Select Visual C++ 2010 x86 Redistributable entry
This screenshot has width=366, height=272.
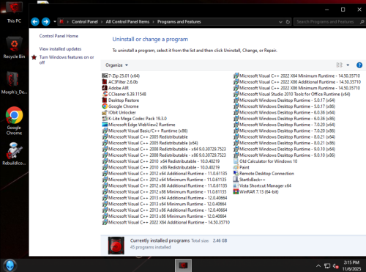(x=161, y=167)
